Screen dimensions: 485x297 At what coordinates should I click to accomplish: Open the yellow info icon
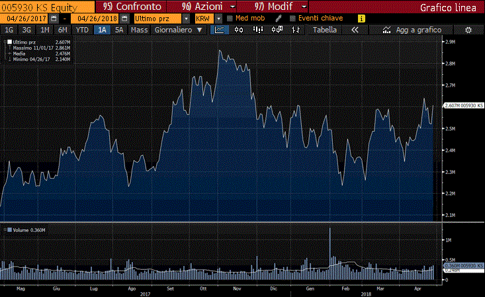tap(361, 19)
